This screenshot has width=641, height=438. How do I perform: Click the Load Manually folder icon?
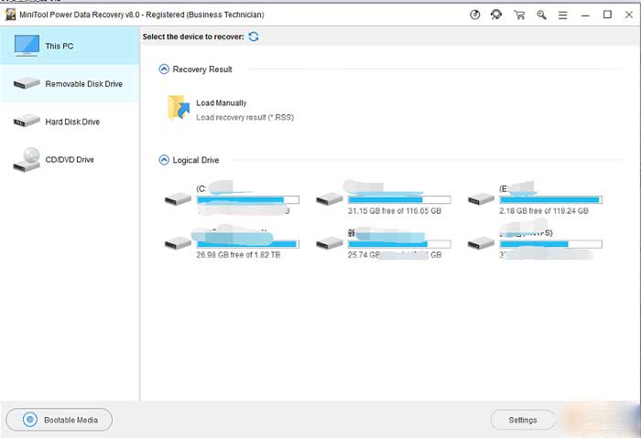pos(179,108)
